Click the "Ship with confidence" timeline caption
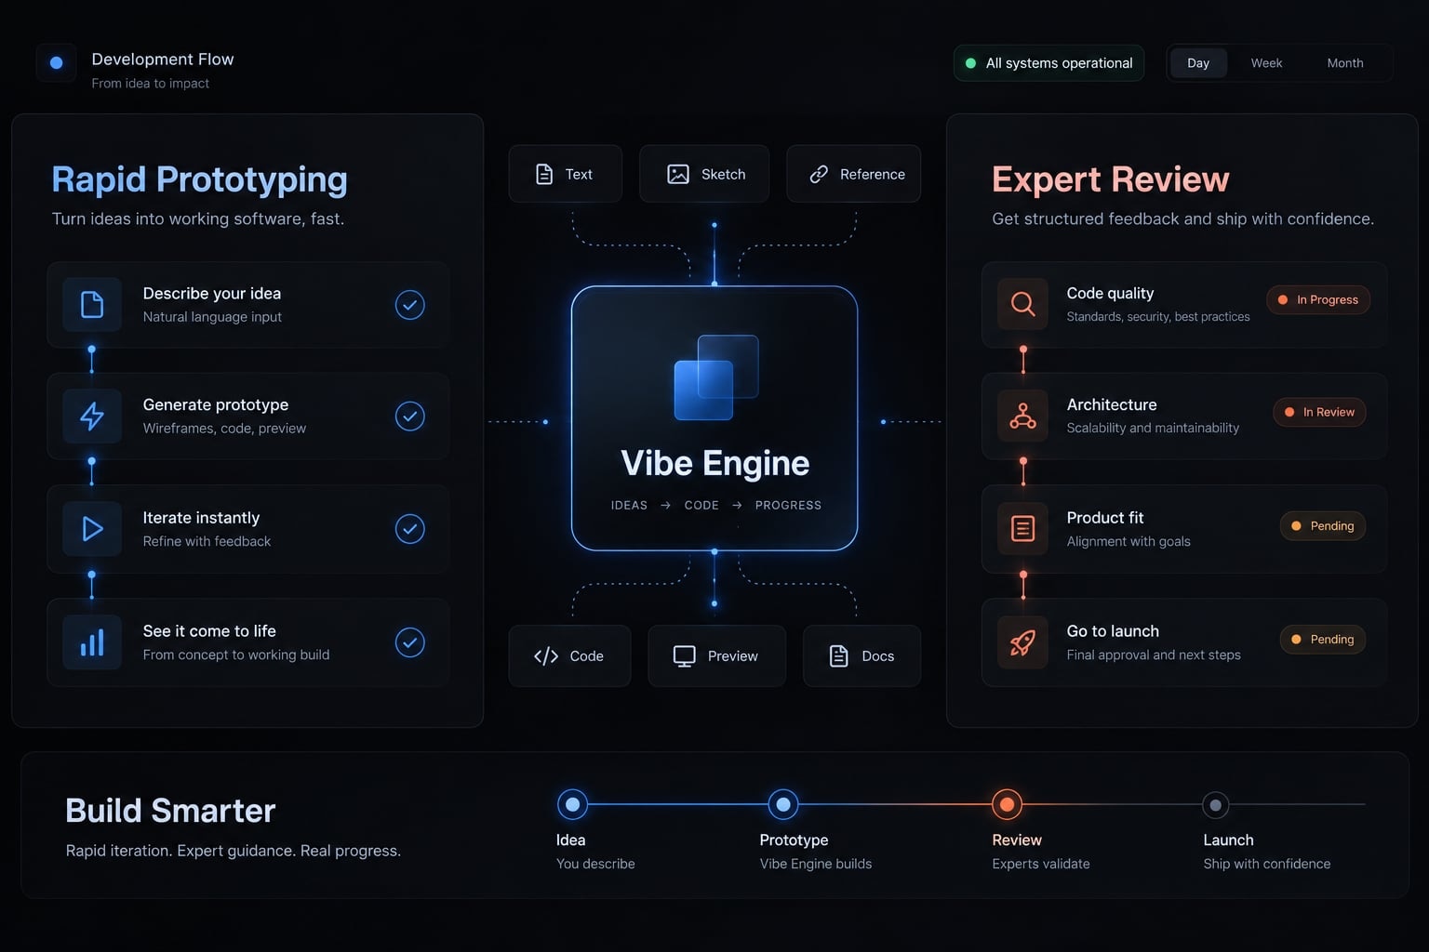The width and height of the screenshot is (1429, 952). pyautogui.click(x=1267, y=864)
